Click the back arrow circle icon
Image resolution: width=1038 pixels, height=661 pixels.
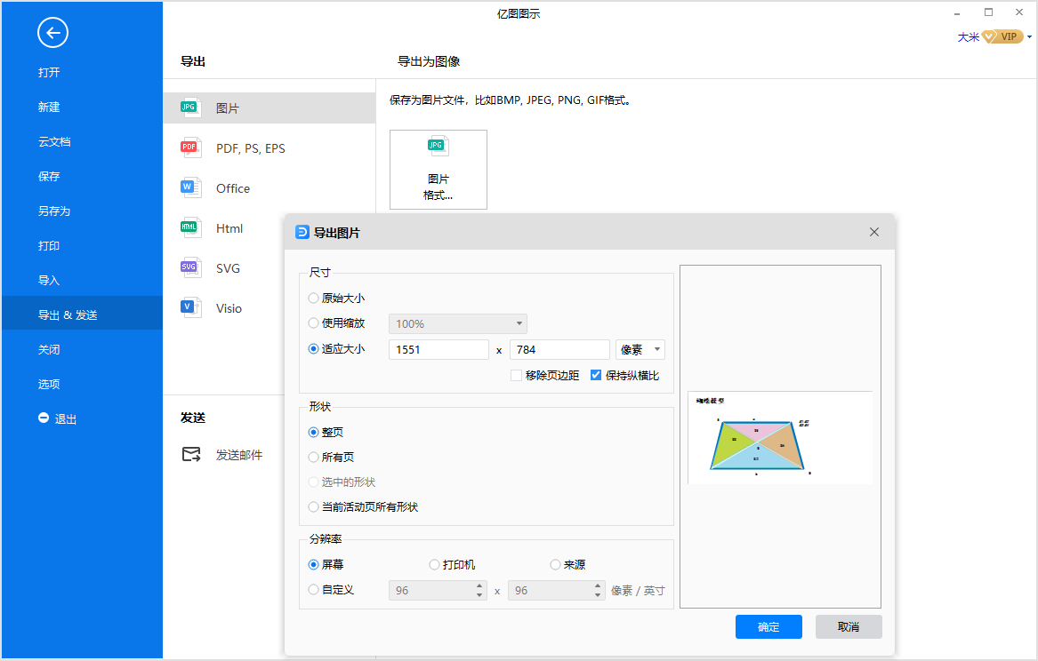[x=52, y=34]
